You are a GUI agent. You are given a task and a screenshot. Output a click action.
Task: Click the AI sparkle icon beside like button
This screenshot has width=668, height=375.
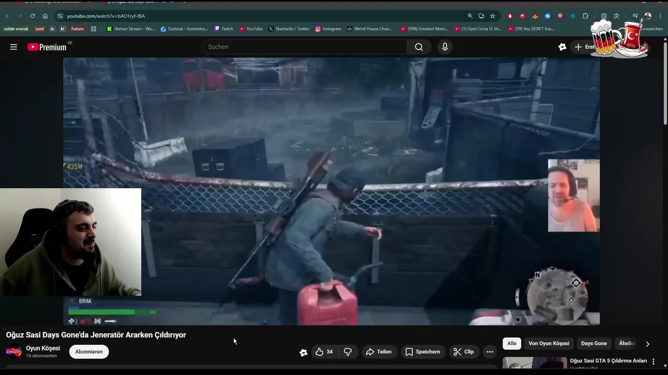tap(303, 352)
